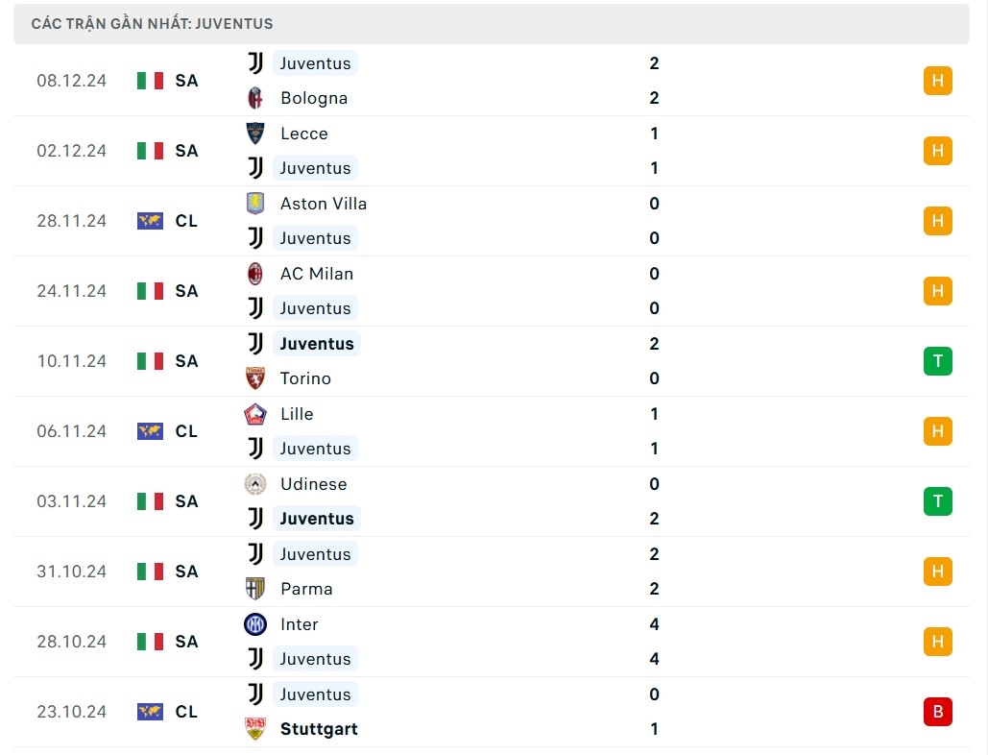Click the H draw badge for Bologna match
The width and height of the screenshot is (988, 755).
point(937,81)
